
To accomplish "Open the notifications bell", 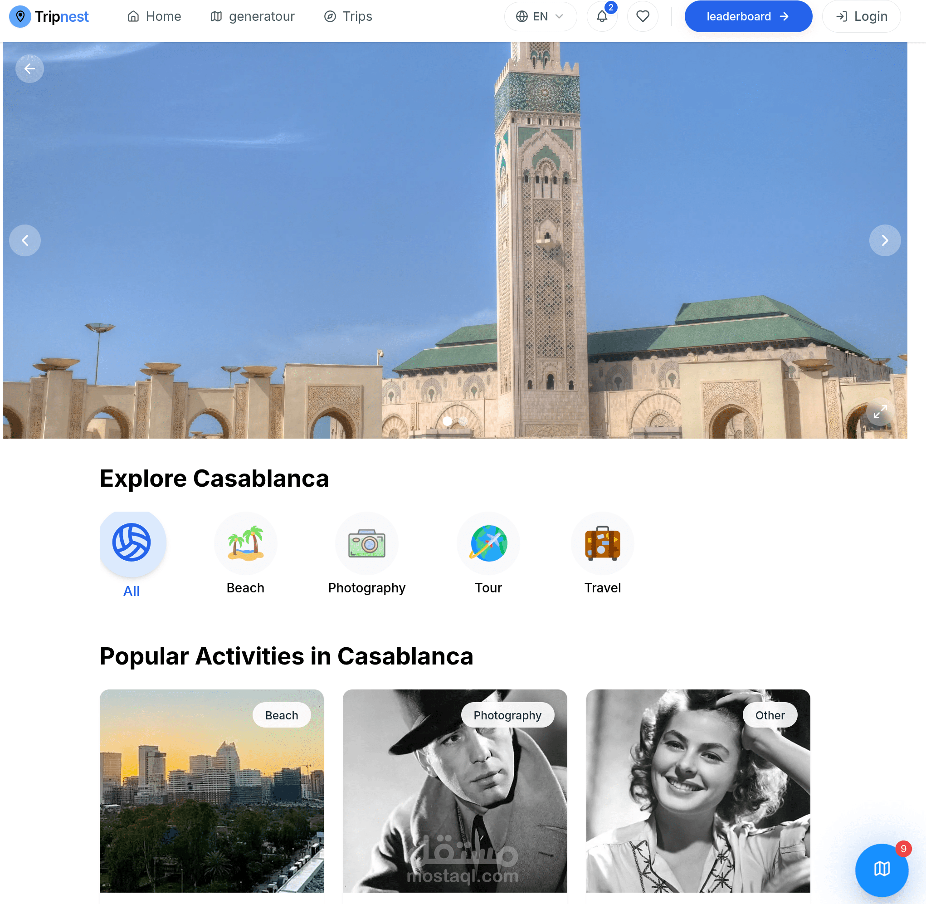I will click(x=601, y=17).
